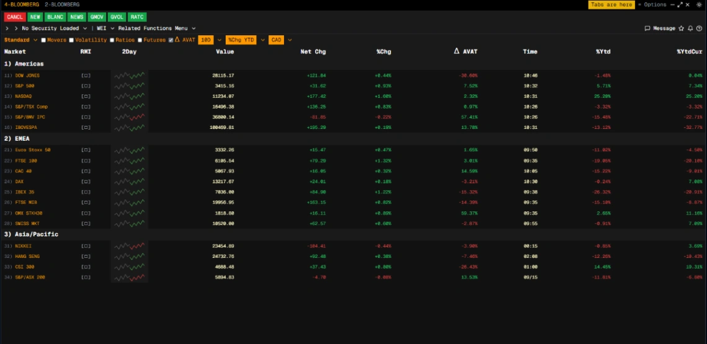Viewport: 707px width, 344px height.
Task: Click the expand window arrows icon
Action: pos(680,4)
